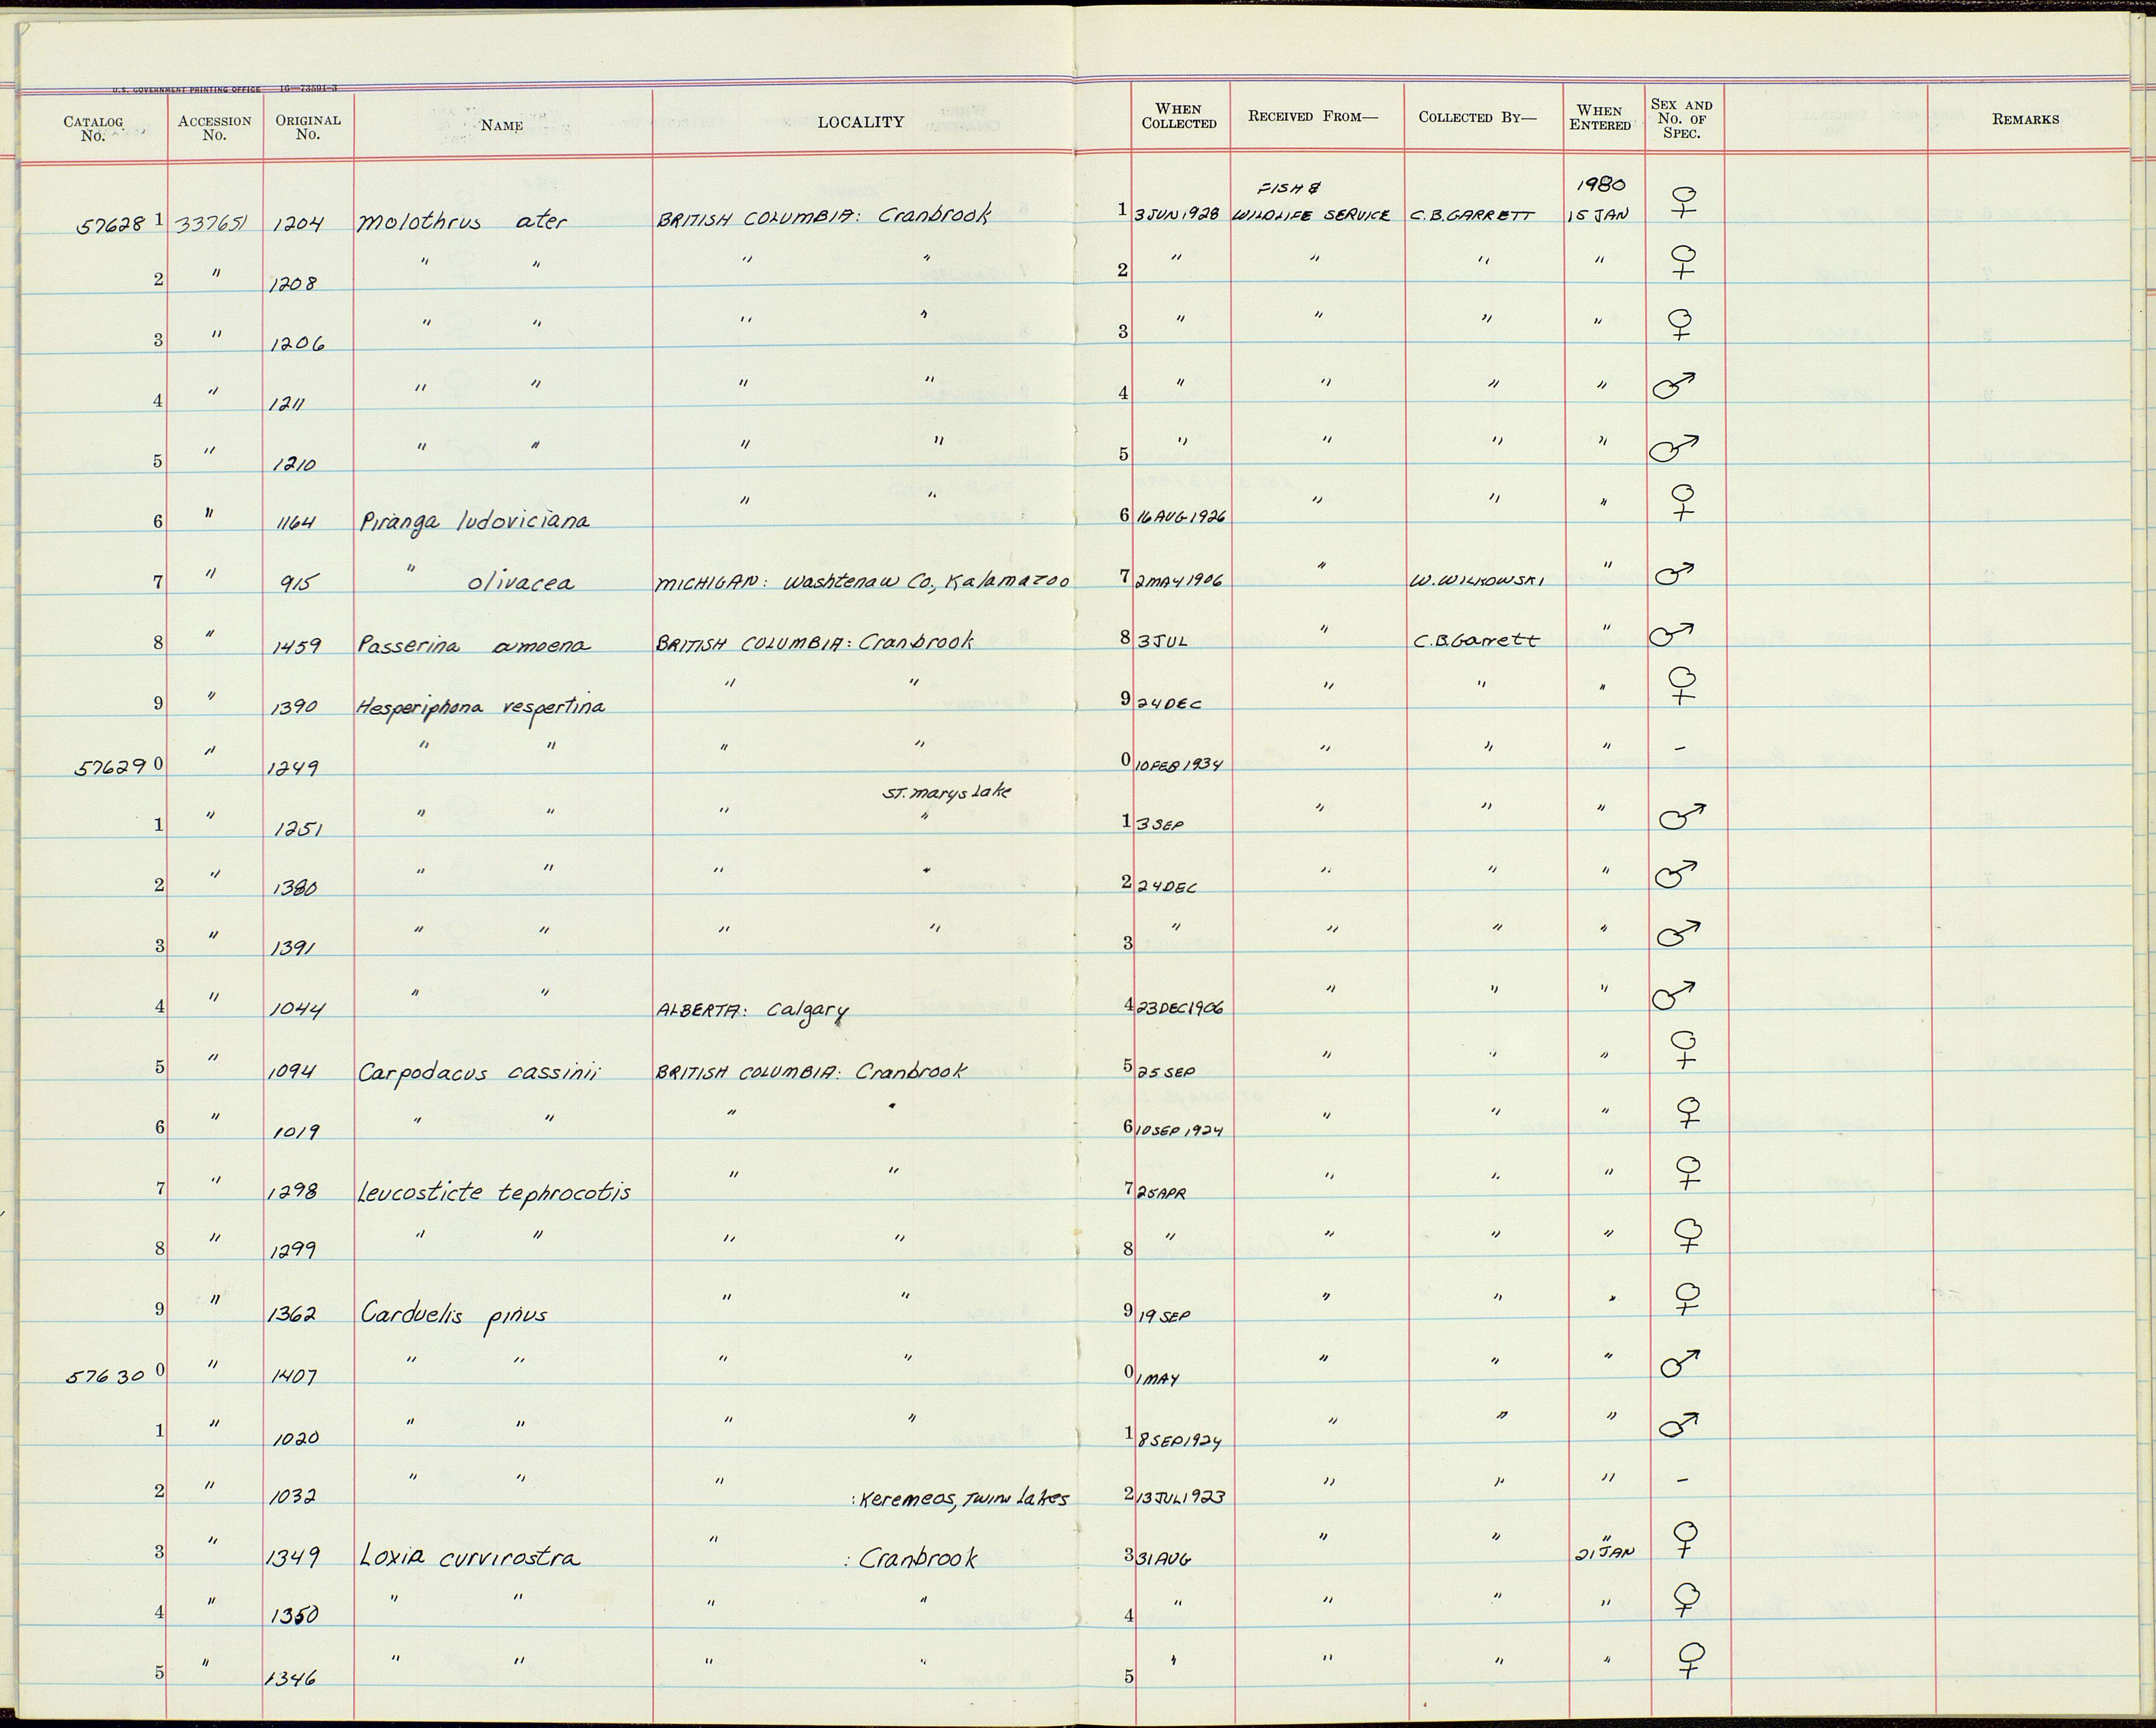Click the 8 SEP 1924 collection date
Screen dimensions: 2156x1728
click(1181, 1441)
